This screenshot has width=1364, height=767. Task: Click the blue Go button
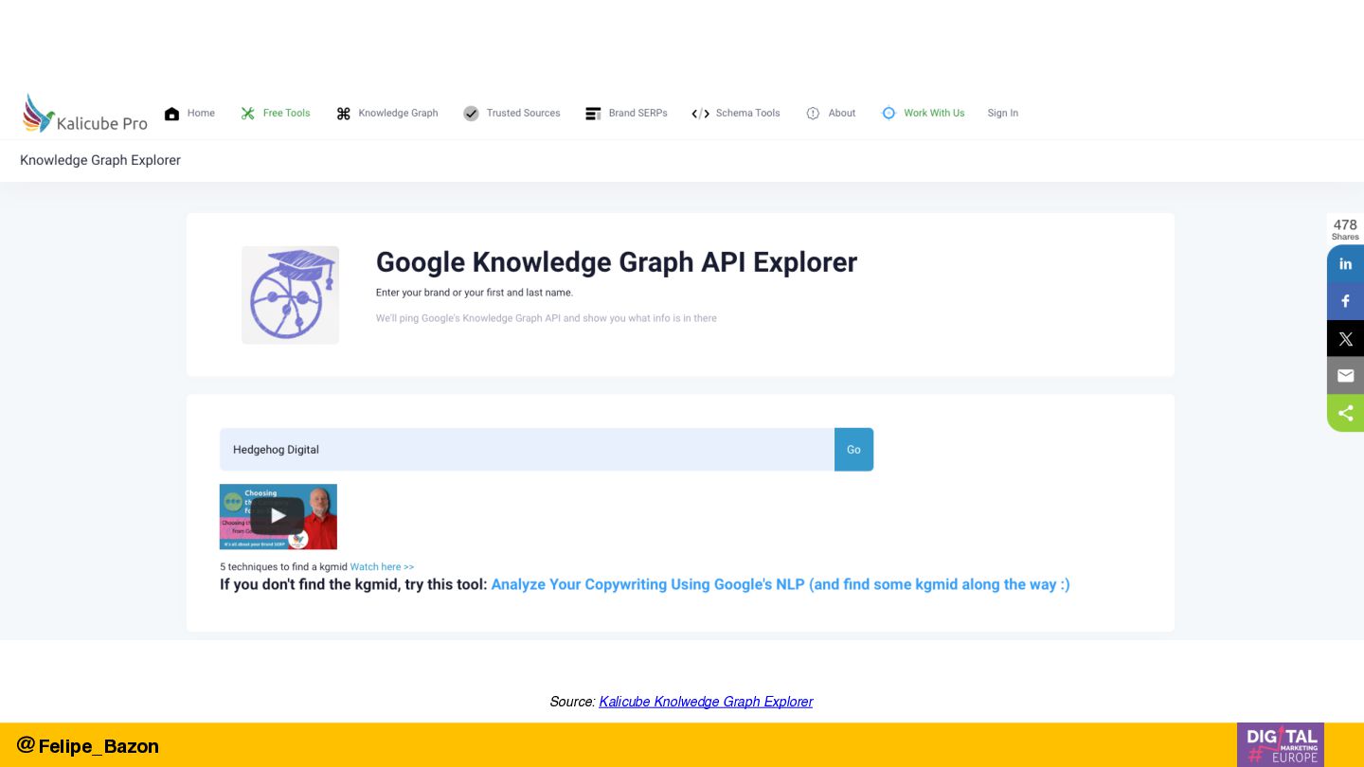click(853, 450)
